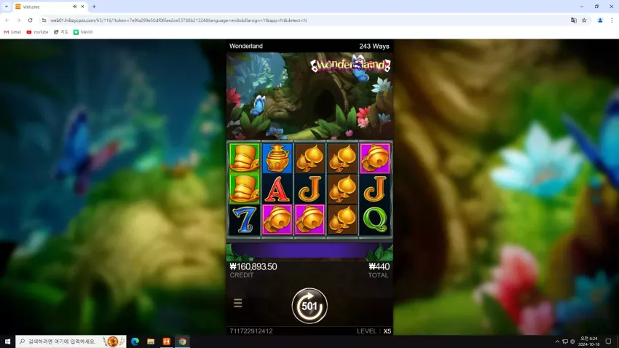619x348 pixels.
Task: Click the golden vase symbol on blue background
Action: point(277,158)
